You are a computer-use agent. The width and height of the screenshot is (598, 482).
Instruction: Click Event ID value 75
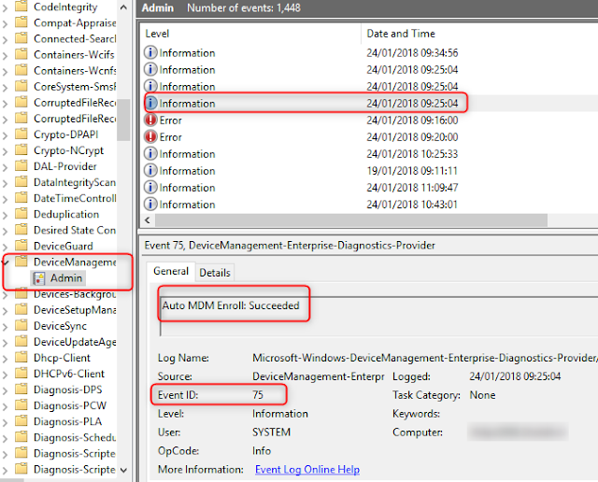(258, 395)
